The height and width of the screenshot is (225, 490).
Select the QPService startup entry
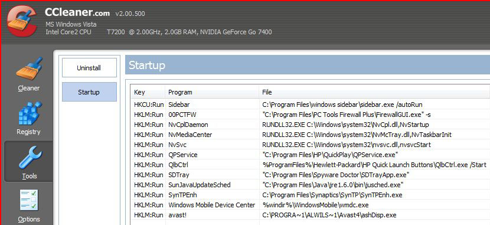311,155
